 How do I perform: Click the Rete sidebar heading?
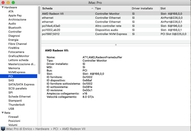pyautogui.click(x=7, y=113)
